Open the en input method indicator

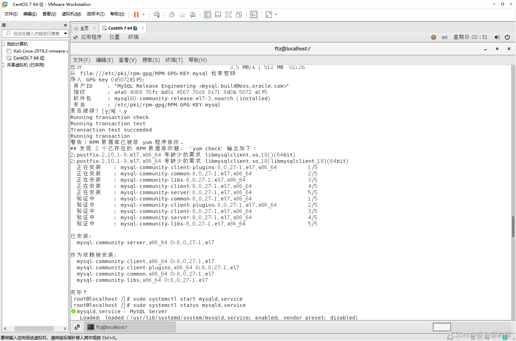tap(445, 37)
